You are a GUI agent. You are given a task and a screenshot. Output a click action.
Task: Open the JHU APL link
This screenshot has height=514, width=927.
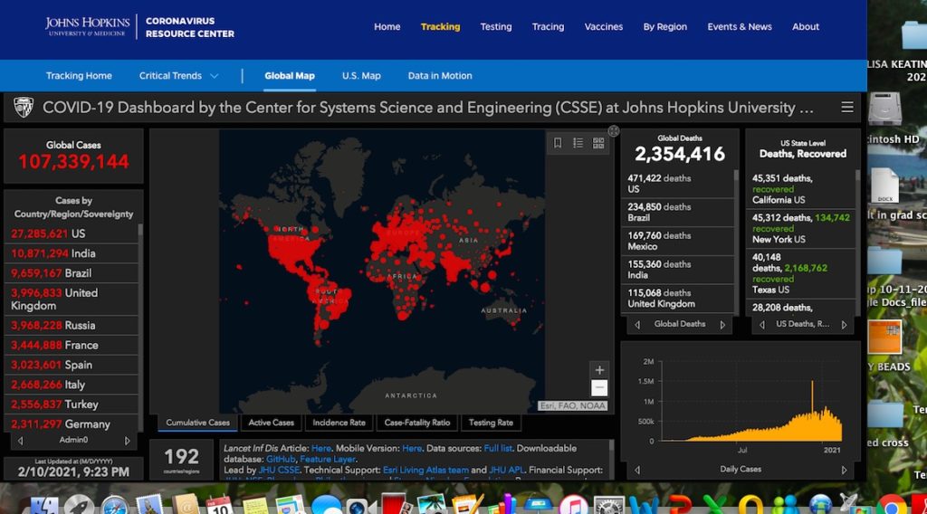click(x=506, y=471)
